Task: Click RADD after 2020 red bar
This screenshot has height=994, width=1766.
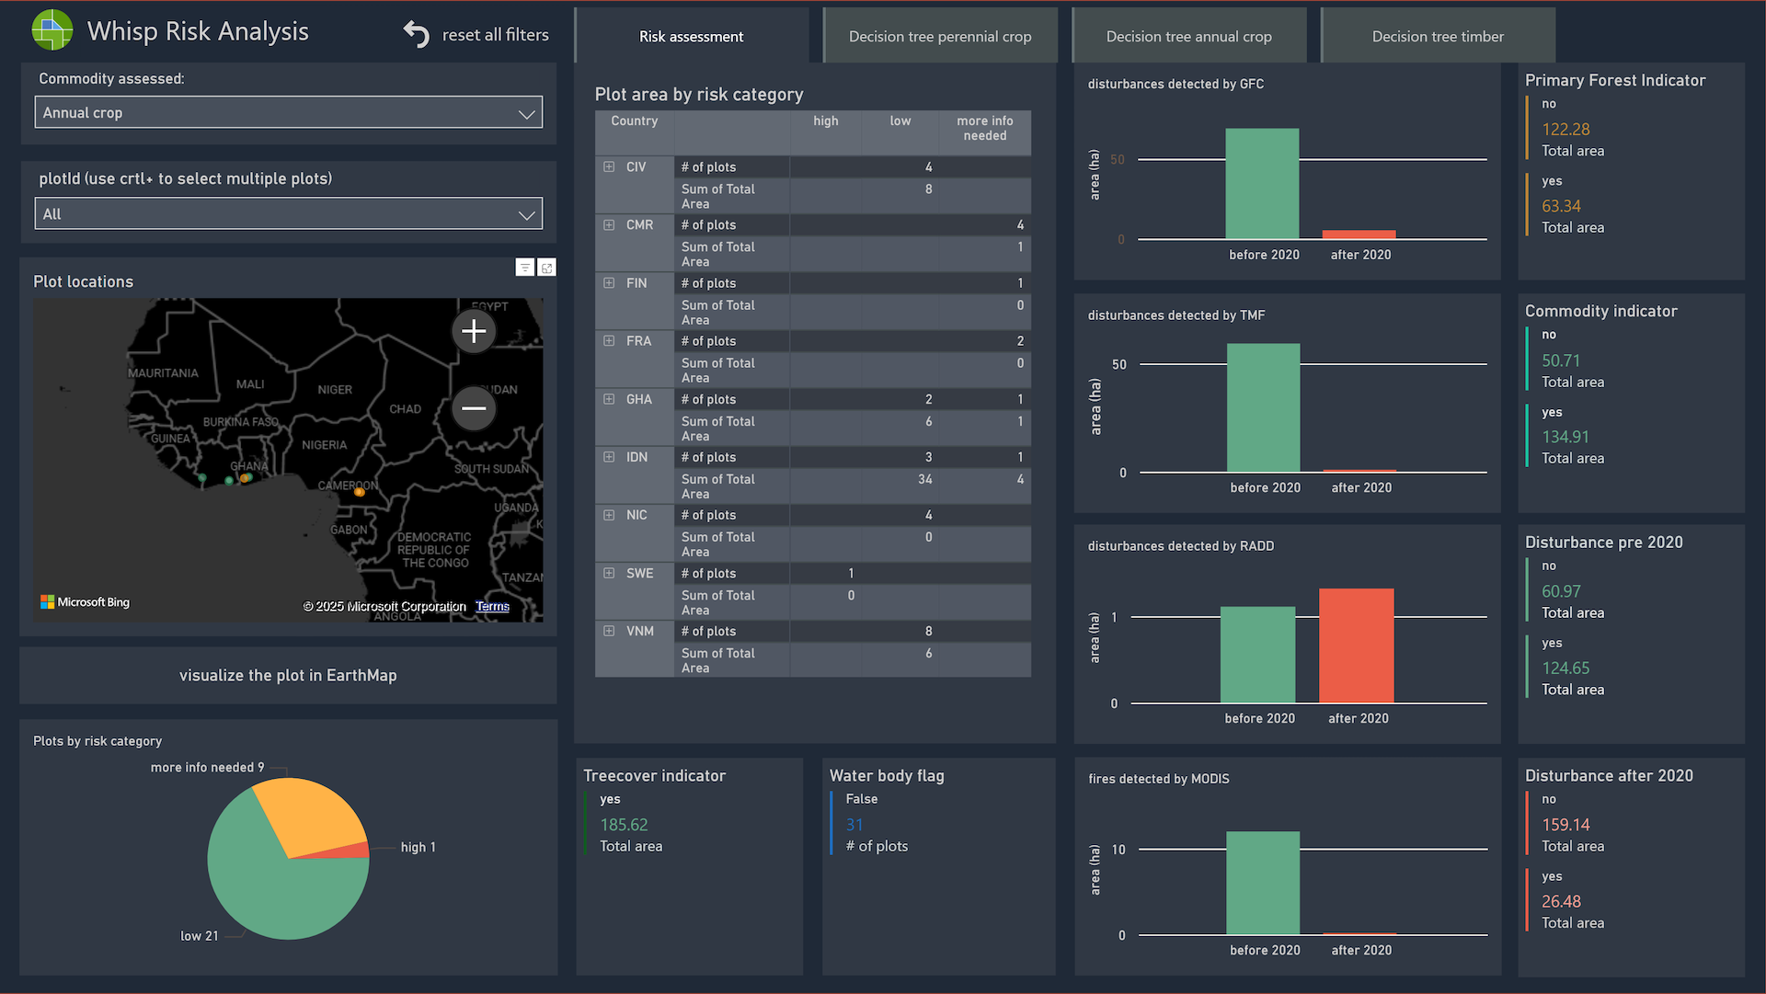Action: (1356, 646)
